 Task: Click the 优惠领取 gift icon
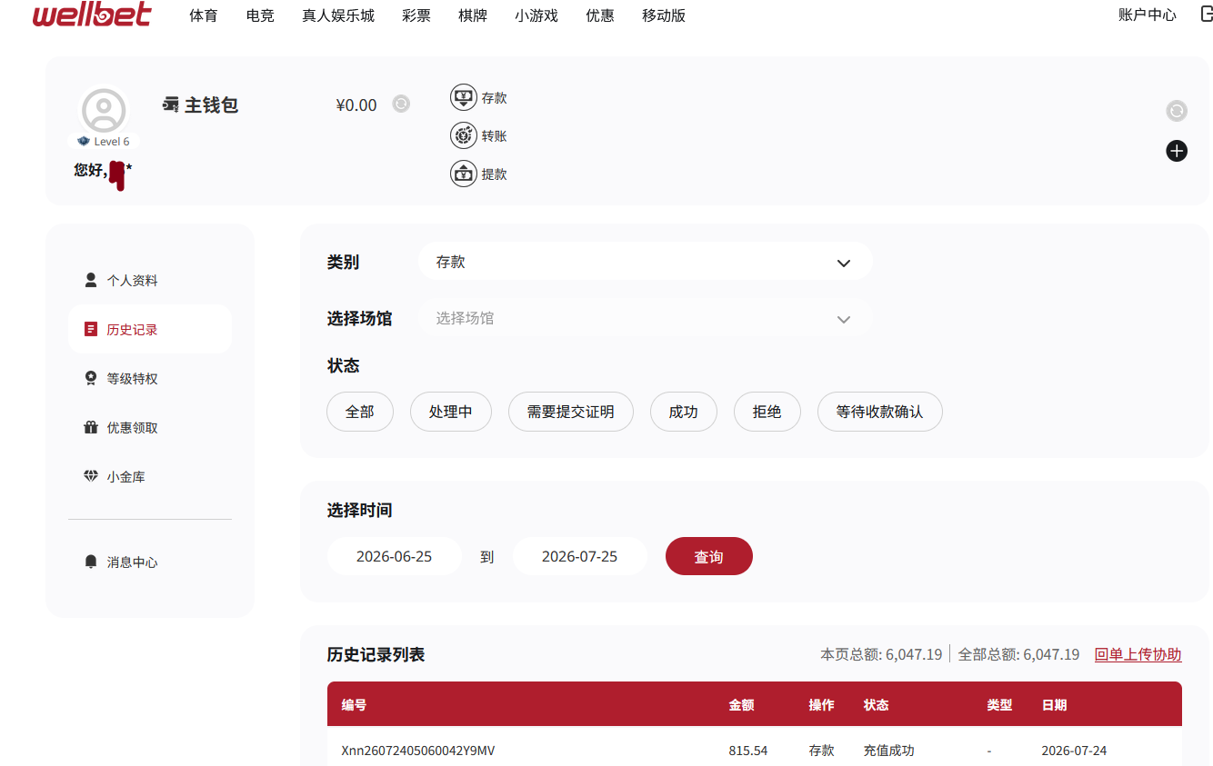(91, 427)
